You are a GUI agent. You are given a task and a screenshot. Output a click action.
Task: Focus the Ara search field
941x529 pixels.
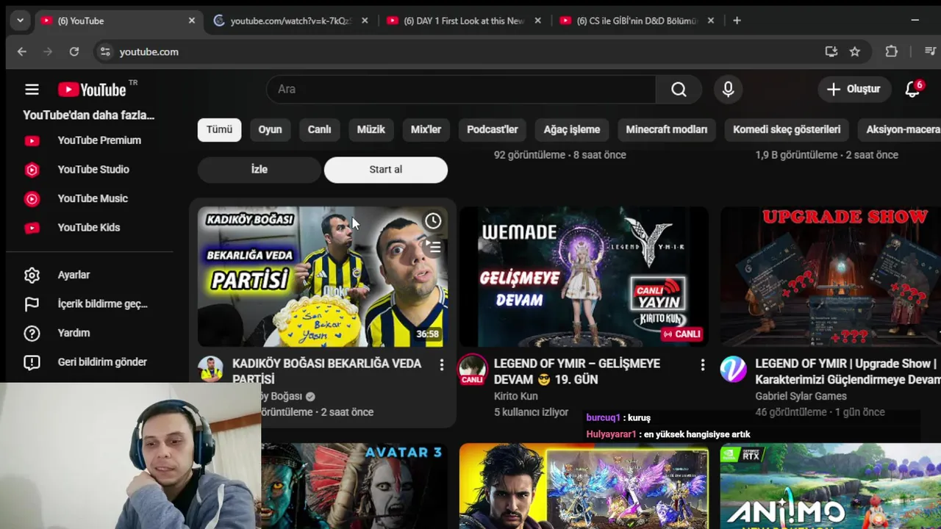pos(461,89)
